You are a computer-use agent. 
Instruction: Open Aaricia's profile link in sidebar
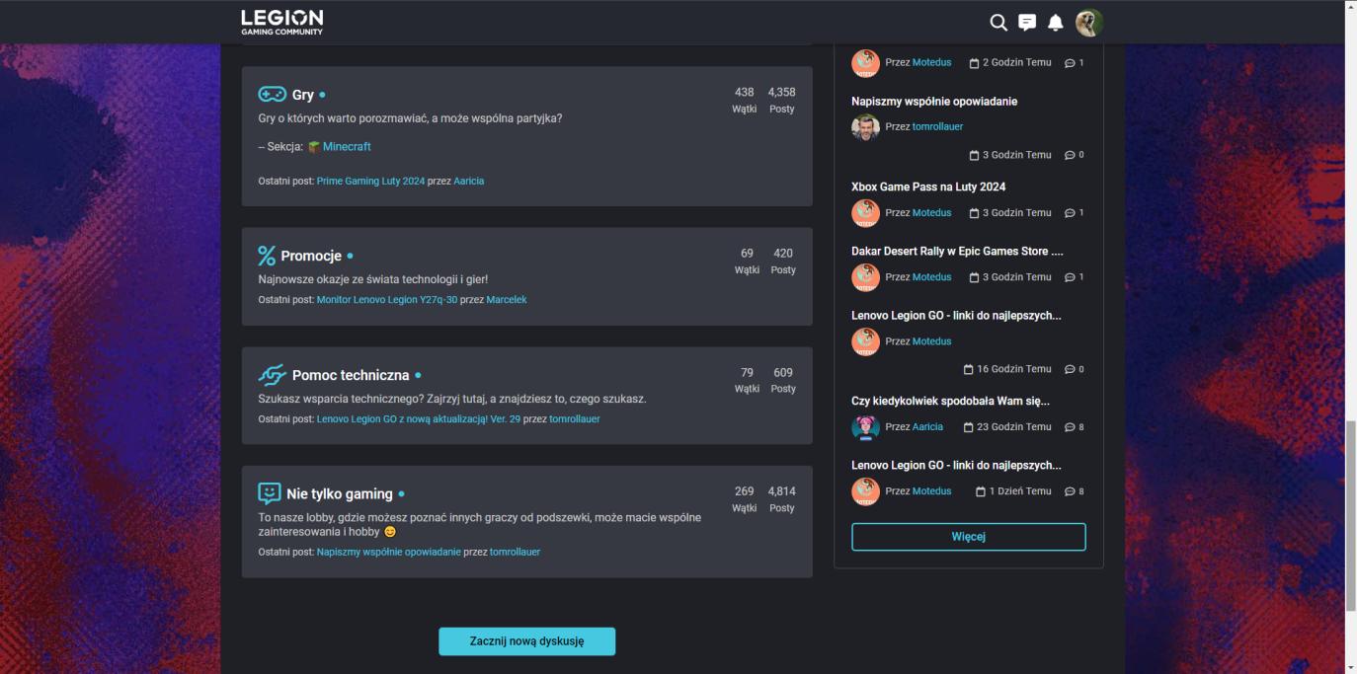927,427
